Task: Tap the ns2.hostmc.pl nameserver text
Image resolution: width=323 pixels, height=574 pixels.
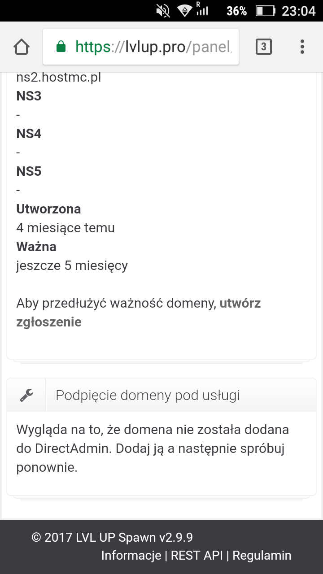Action: (x=59, y=78)
